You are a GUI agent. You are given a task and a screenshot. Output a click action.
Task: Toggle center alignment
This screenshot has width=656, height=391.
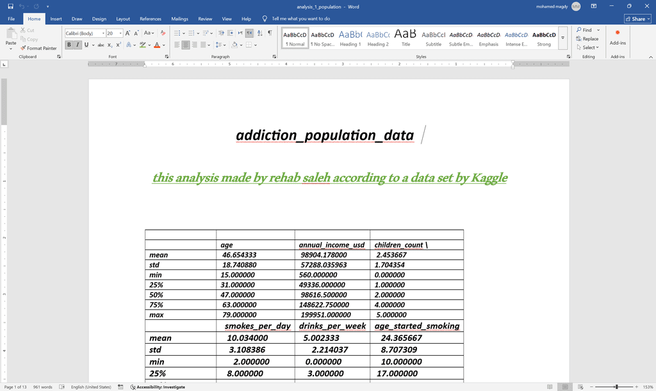click(186, 45)
